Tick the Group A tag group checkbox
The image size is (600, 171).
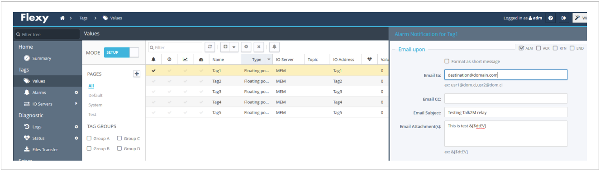pos(90,139)
